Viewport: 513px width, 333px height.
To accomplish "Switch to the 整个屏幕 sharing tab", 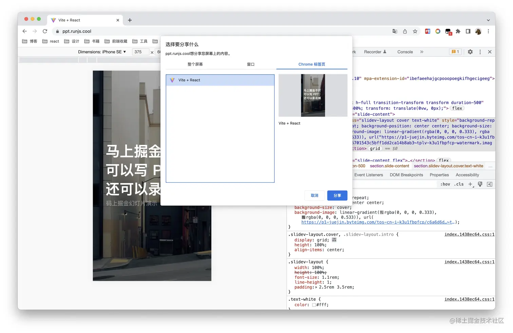I will pos(195,64).
